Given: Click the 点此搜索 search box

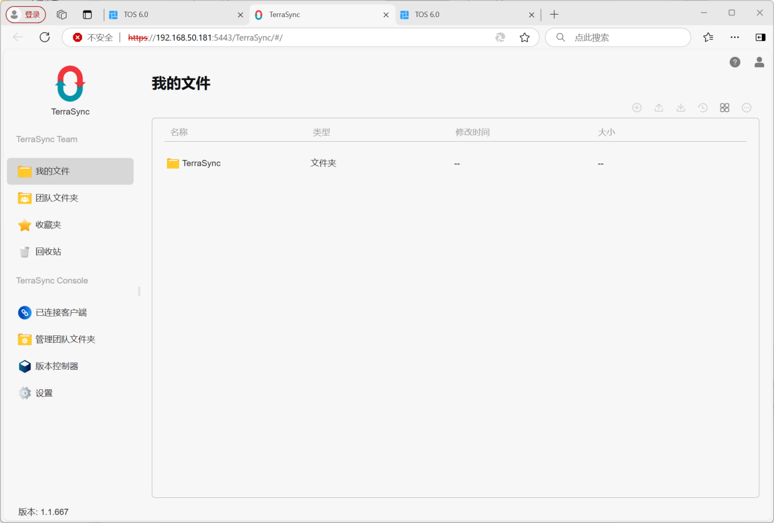Looking at the screenshot, I should (x=618, y=37).
